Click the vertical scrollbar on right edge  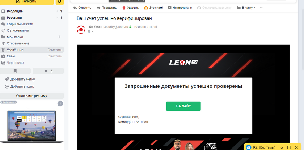click(x=303, y=35)
